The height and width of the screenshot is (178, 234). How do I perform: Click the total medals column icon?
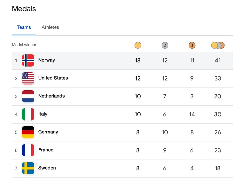218,46
